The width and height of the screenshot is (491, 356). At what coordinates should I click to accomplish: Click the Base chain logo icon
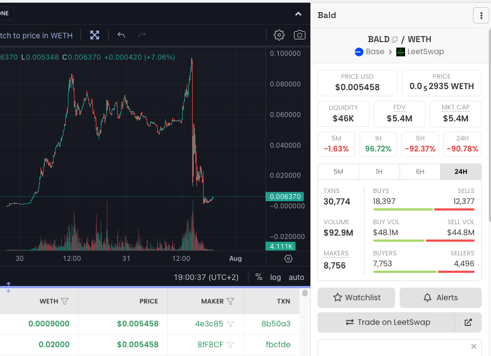coord(359,51)
